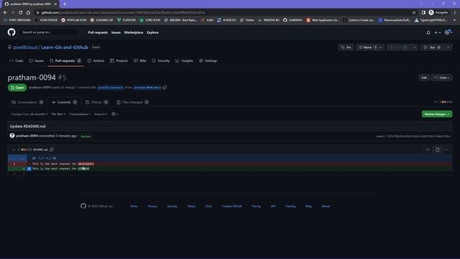Screen dimensions: 460x259
Task: Expand the hunk header expand-lines control
Action: click(x=17, y=158)
